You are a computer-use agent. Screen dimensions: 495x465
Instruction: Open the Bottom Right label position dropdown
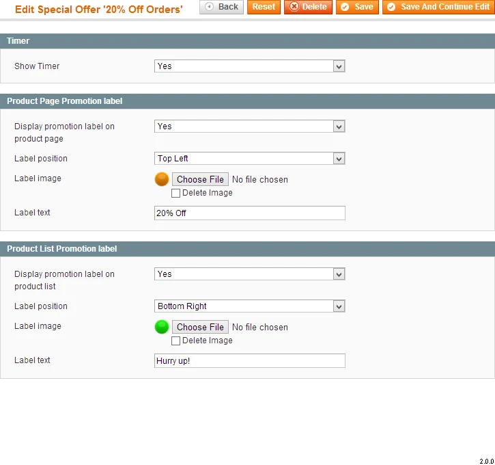(x=250, y=306)
